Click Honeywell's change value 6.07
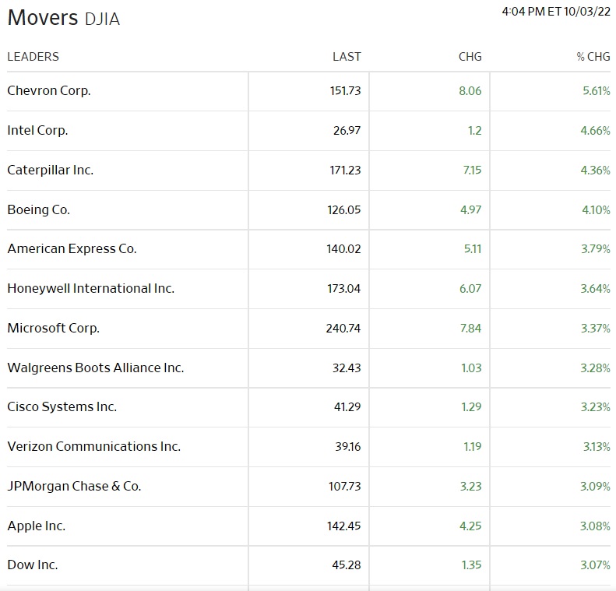616x591 pixels. 470,288
